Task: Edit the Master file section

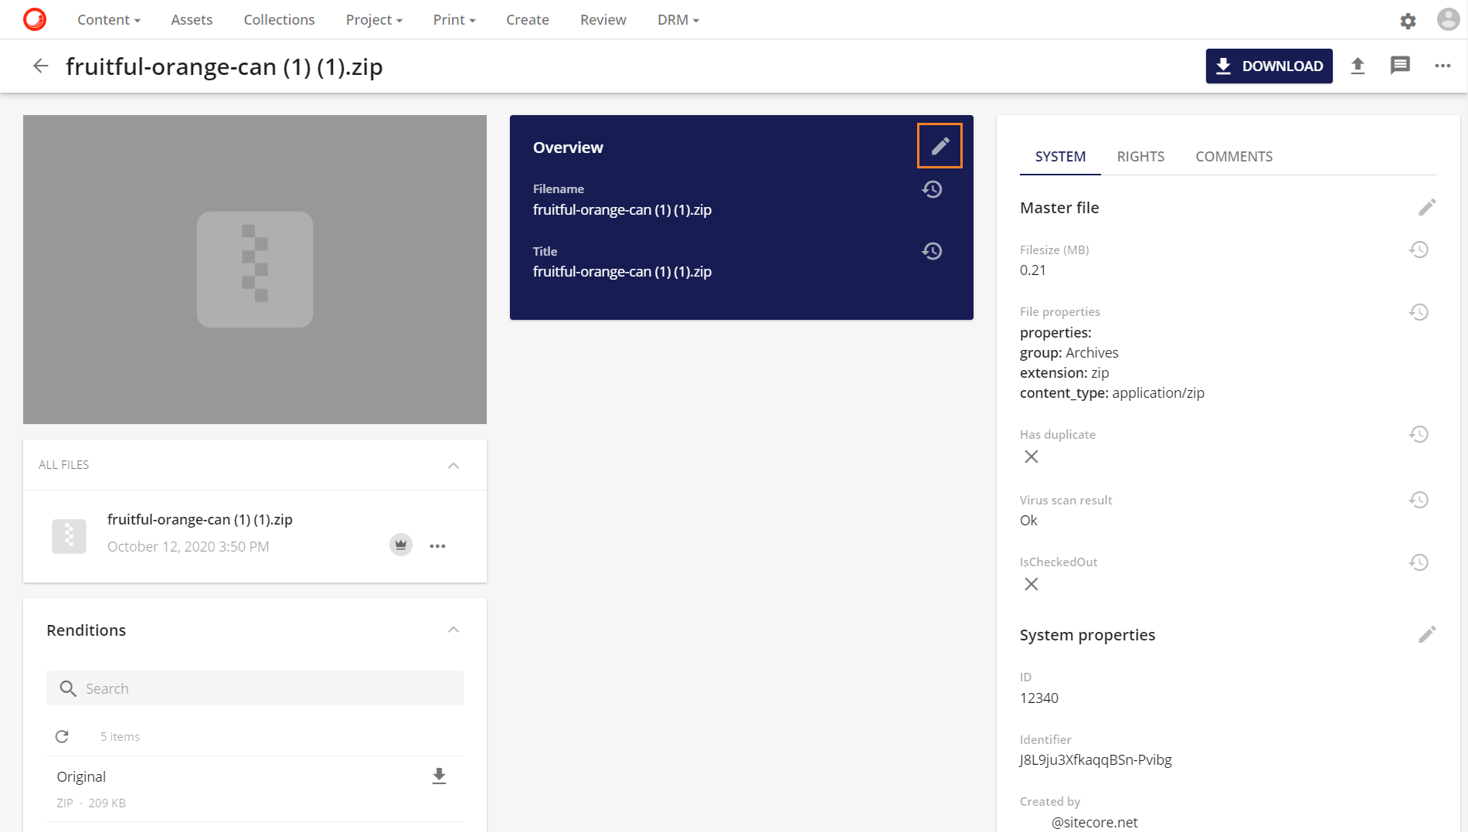Action: pyautogui.click(x=1426, y=207)
